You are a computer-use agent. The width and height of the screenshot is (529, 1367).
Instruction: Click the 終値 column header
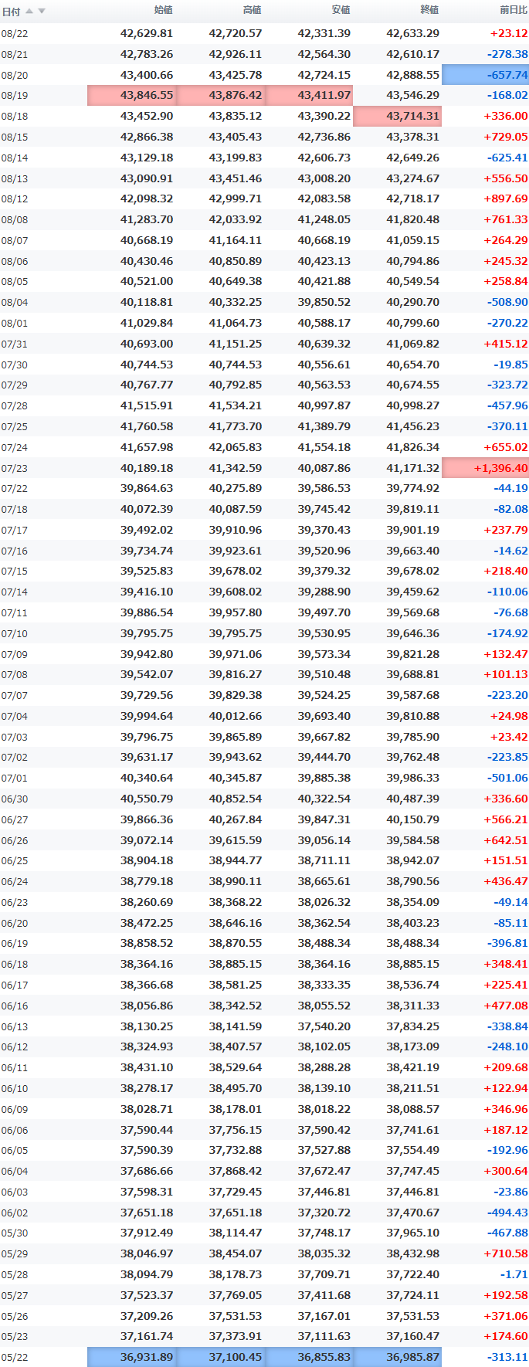tap(429, 10)
